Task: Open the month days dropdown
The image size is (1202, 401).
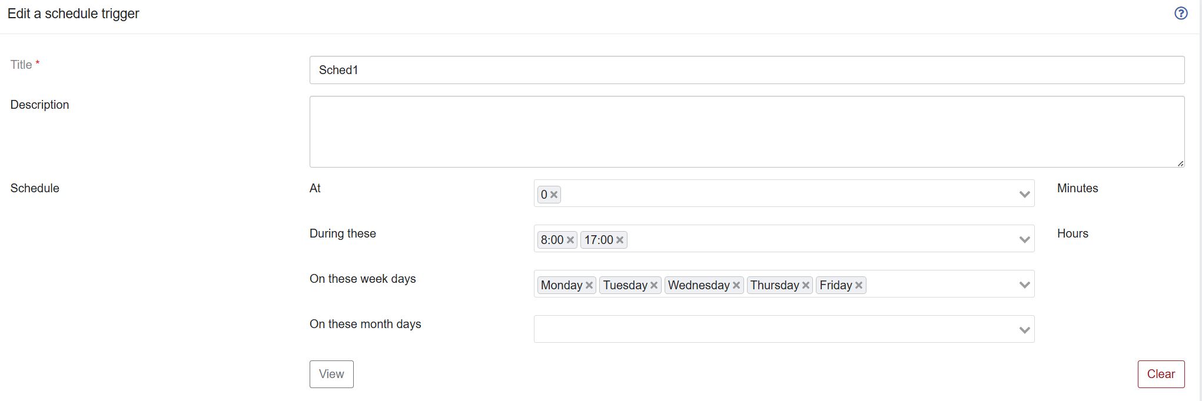Action: (x=784, y=329)
